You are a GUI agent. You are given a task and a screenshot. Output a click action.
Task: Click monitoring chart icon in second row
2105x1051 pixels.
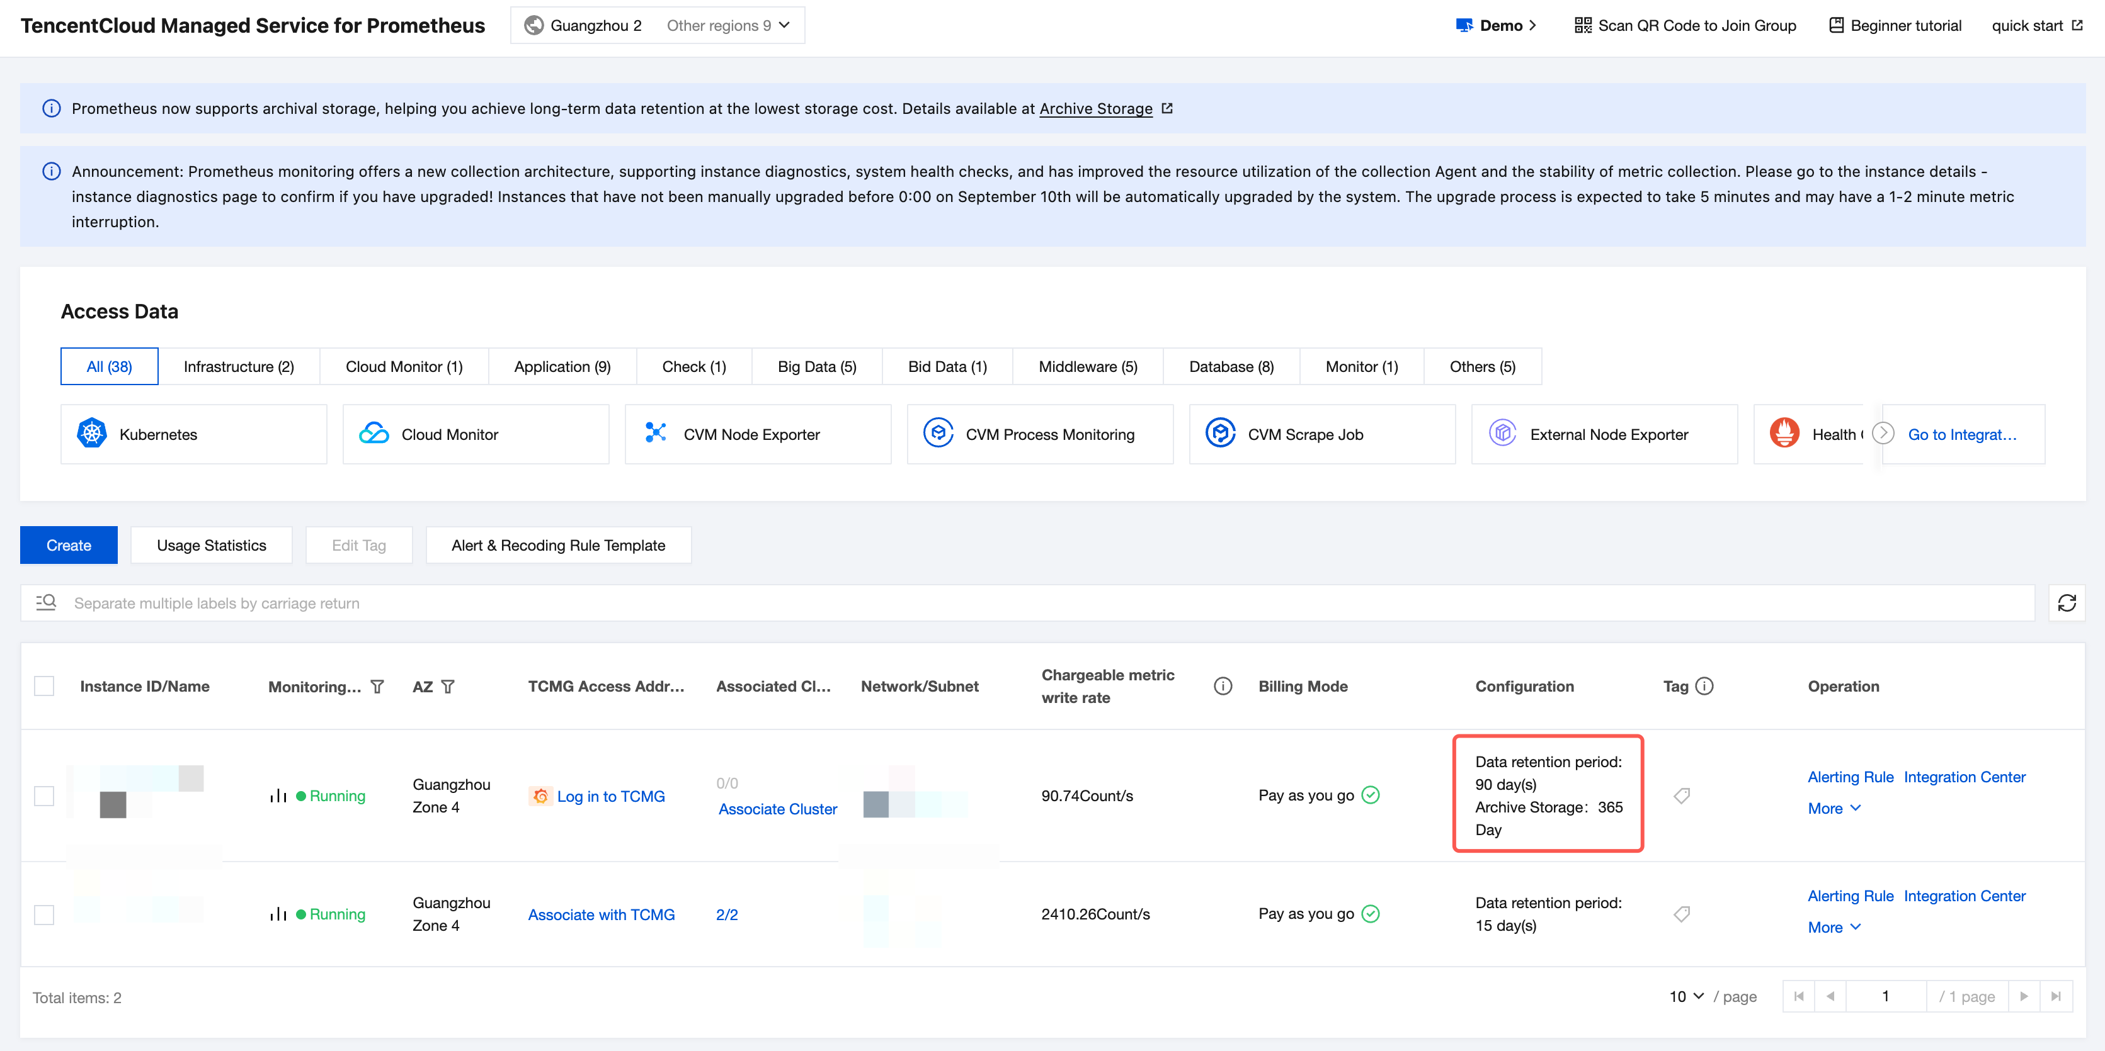278,914
